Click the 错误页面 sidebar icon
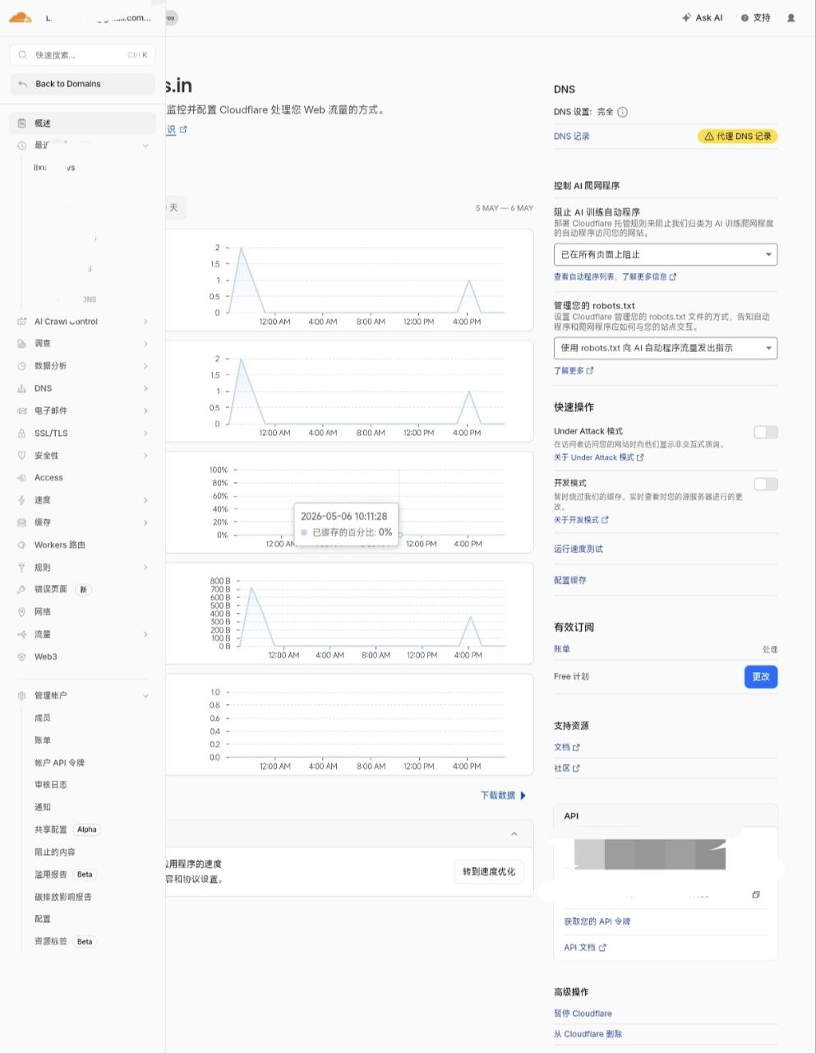Viewport: 816px width, 1053px height. coord(22,590)
